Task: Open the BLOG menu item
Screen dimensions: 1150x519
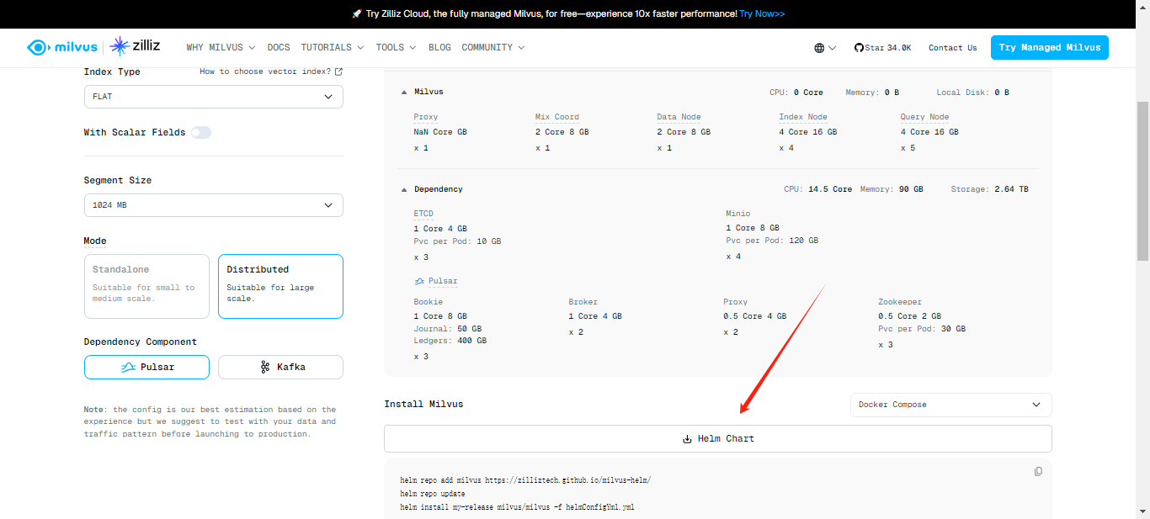Action: click(x=439, y=48)
